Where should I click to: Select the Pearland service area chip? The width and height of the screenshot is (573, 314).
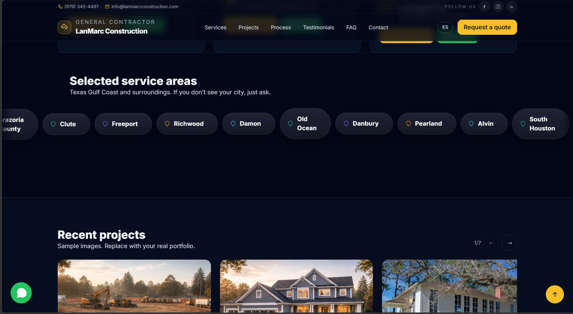tap(427, 124)
